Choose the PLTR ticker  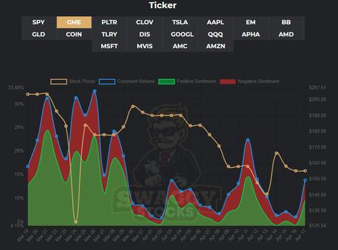tap(110, 22)
